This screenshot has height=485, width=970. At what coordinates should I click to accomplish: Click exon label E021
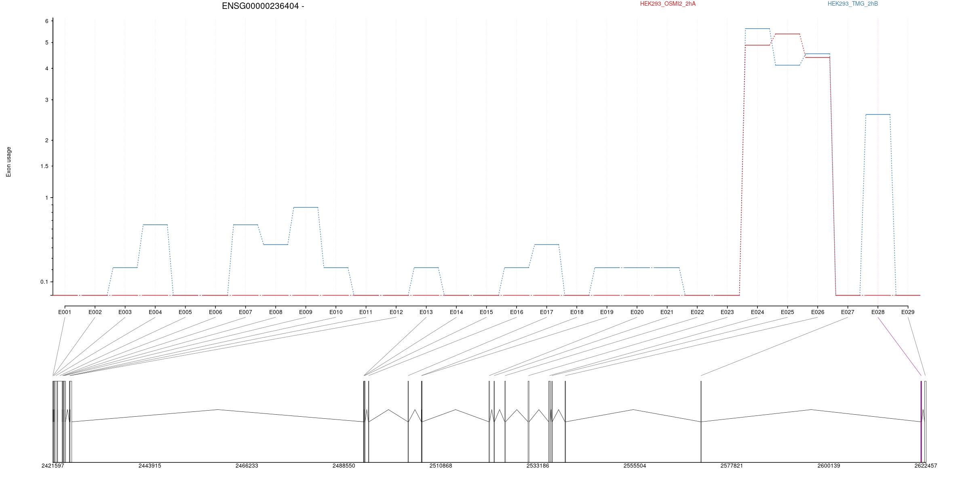point(667,312)
